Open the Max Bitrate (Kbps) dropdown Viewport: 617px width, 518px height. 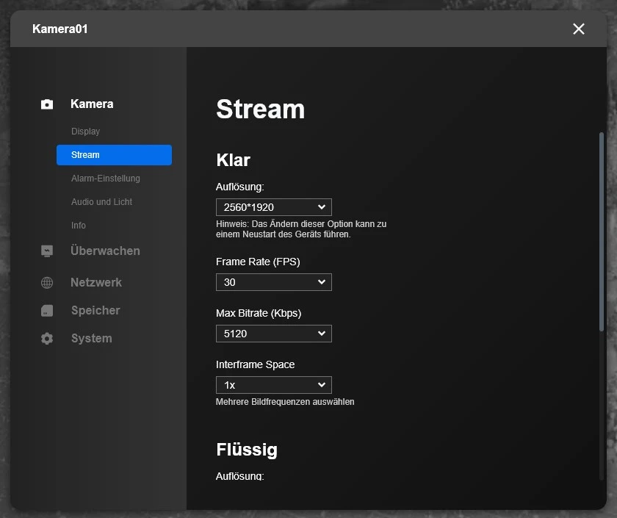coord(273,334)
